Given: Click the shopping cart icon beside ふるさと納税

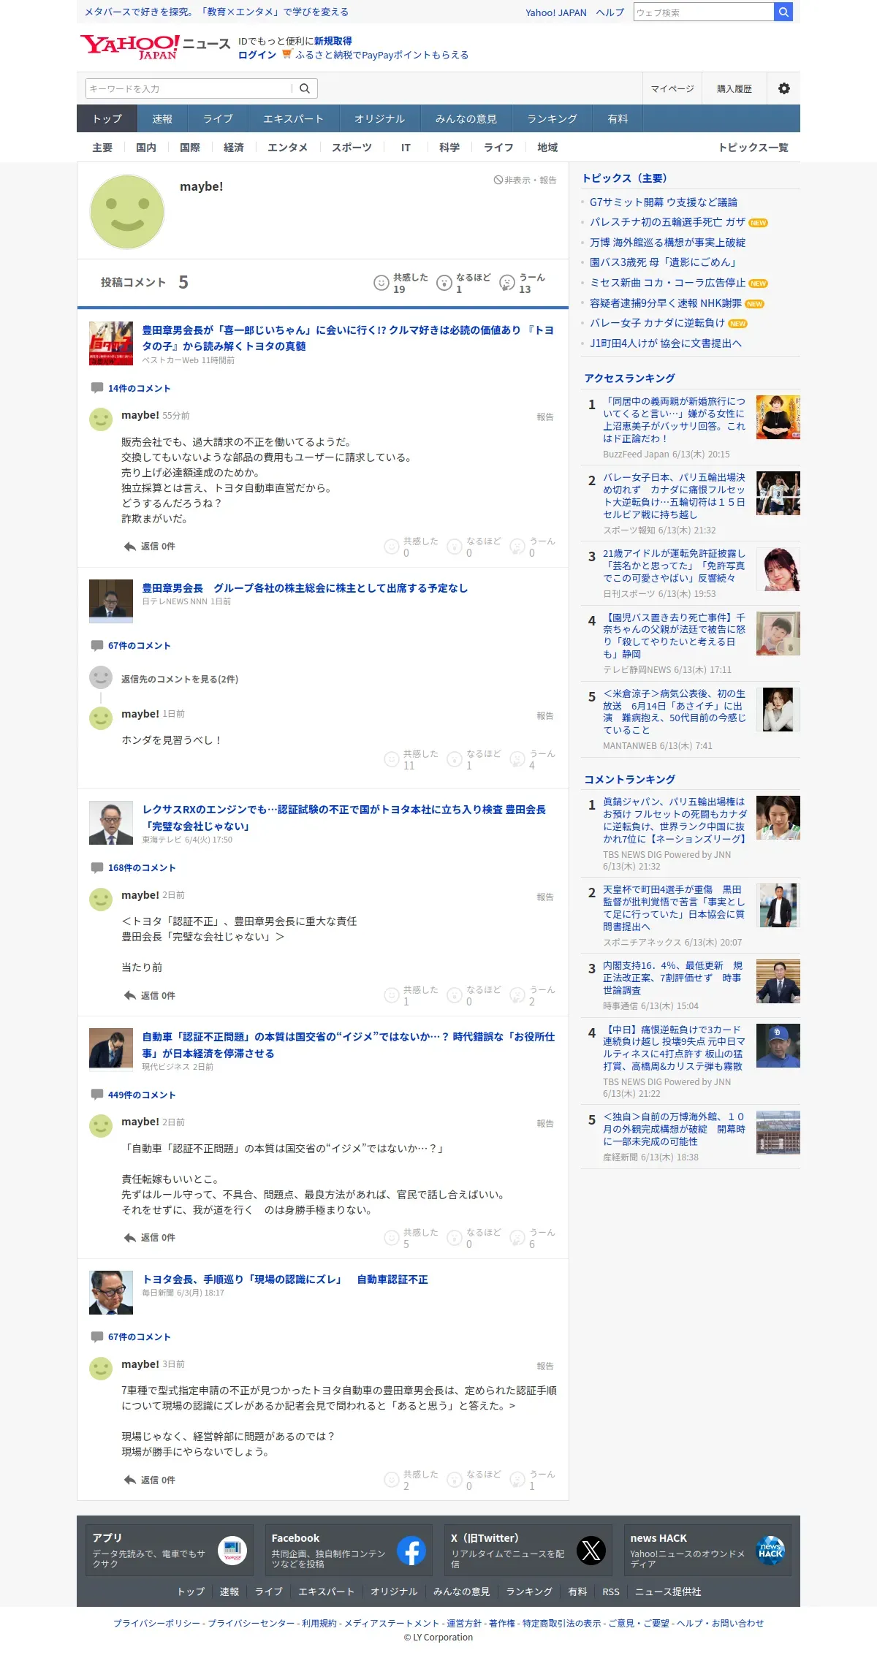Looking at the screenshot, I should pyautogui.click(x=286, y=54).
